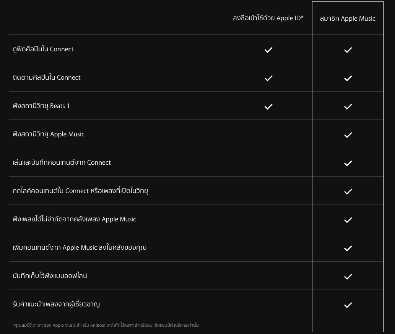Click the ดูฟีดศิลปินใน Connect feature label
The height and width of the screenshot is (334, 395).
[43, 49]
